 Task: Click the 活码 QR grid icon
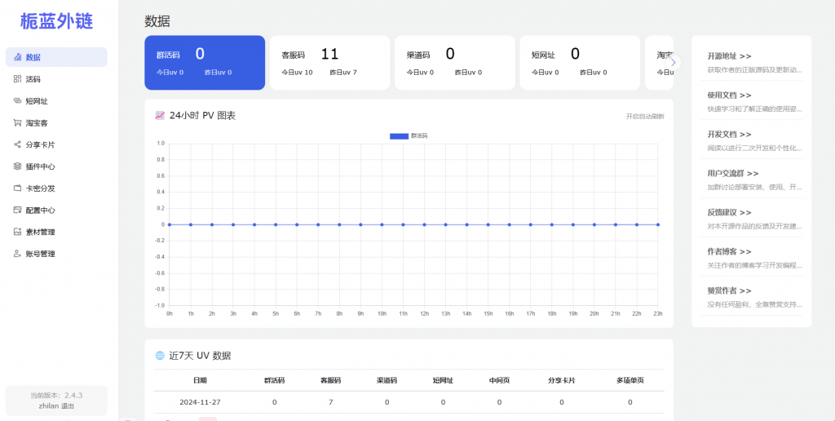point(18,79)
